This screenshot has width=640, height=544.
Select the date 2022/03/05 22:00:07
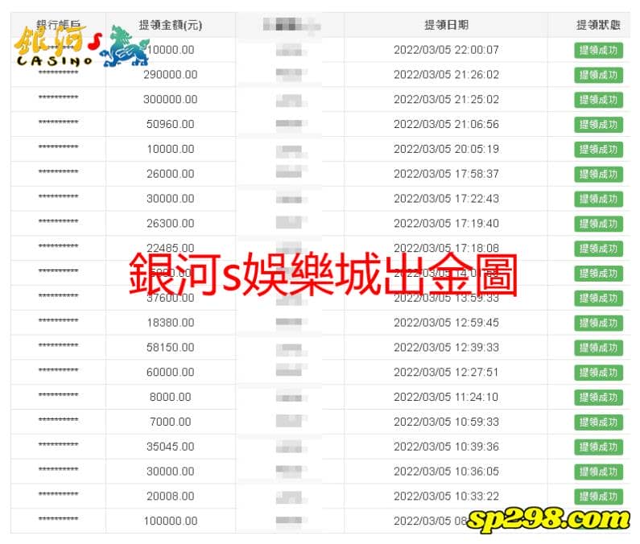click(x=446, y=50)
